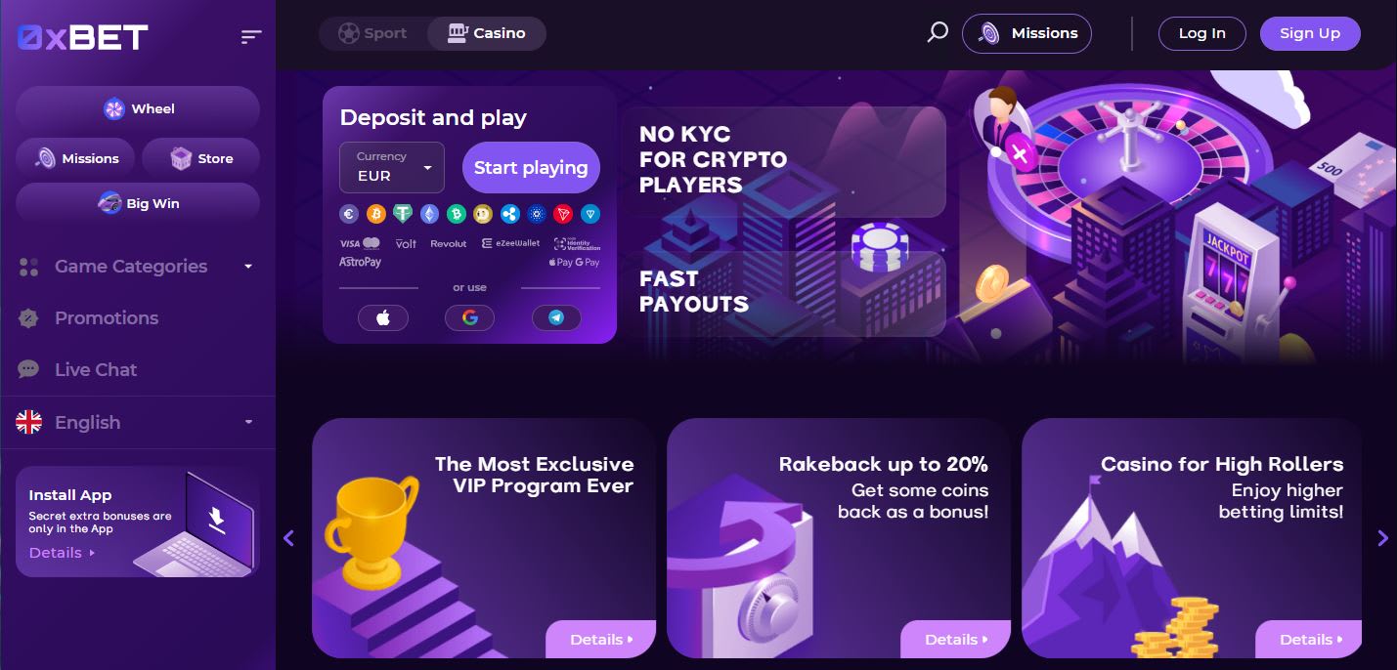Image resolution: width=1397 pixels, height=670 pixels.
Task: Expand the Game Categories menu
Action: click(x=136, y=267)
